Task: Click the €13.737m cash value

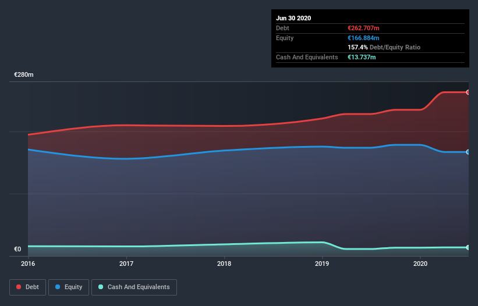Action: pyautogui.click(x=362, y=57)
